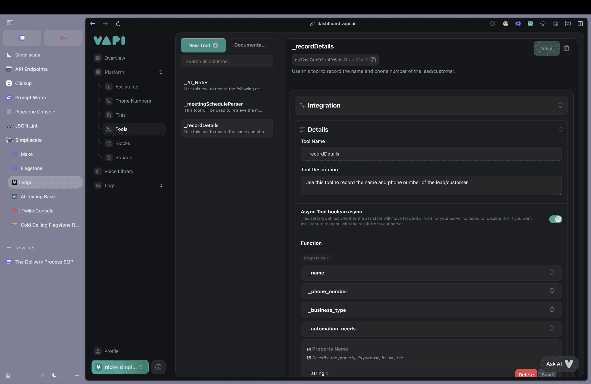
Task: Click the Tool Name input field
Action: (x=431, y=154)
